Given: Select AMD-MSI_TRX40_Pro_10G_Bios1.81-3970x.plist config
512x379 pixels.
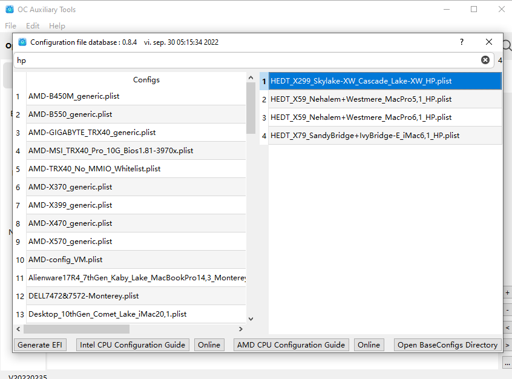Looking at the screenshot, I should click(x=136, y=151).
